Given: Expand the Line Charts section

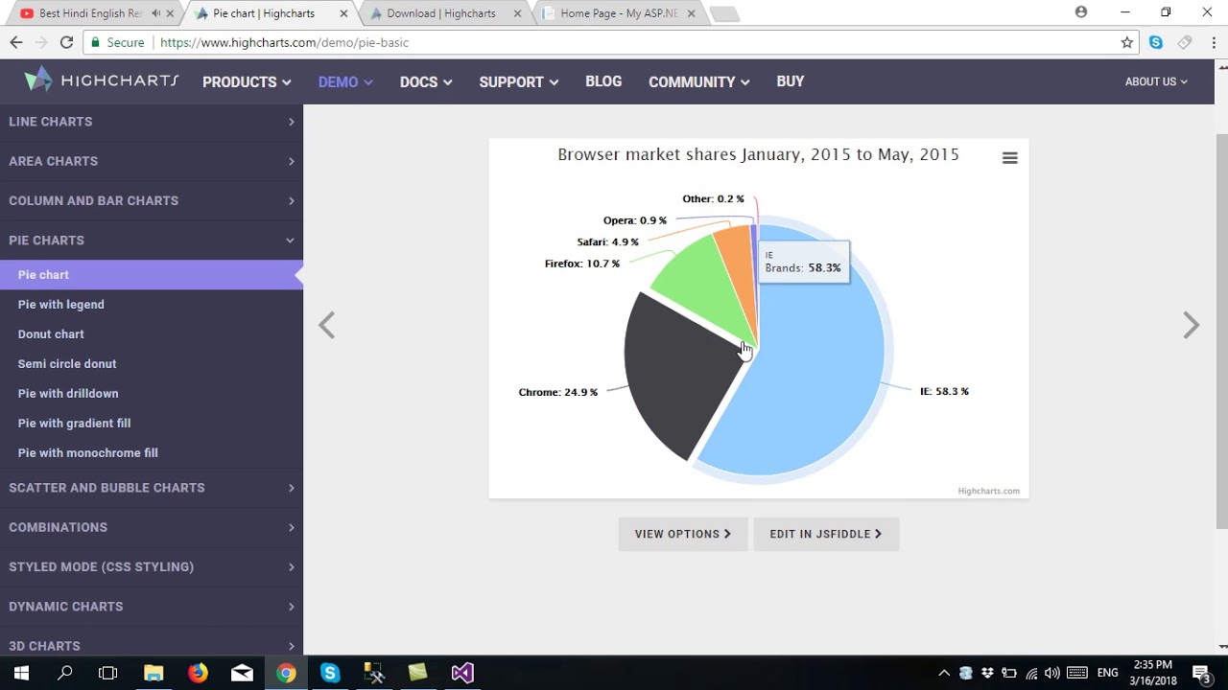Looking at the screenshot, I should click(152, 122).
